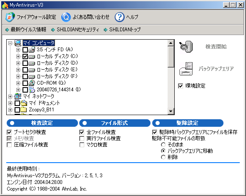This screenshot has width=246, height=196.
Task: Start scan using computer magnifier icon
Action: [x=186, y=47]
